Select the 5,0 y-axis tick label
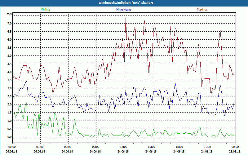The height and width of the screenshot is (155, 248). coord(9,56)
